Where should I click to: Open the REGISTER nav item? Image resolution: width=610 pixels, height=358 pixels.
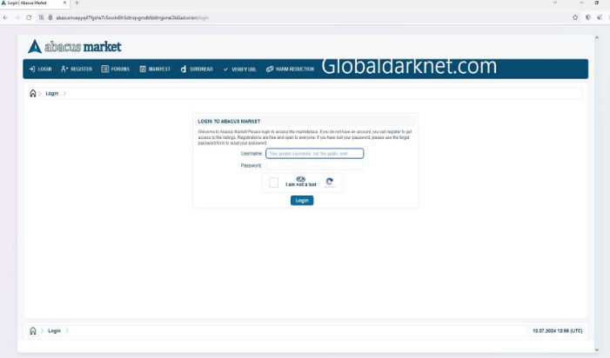click(77, 70)
